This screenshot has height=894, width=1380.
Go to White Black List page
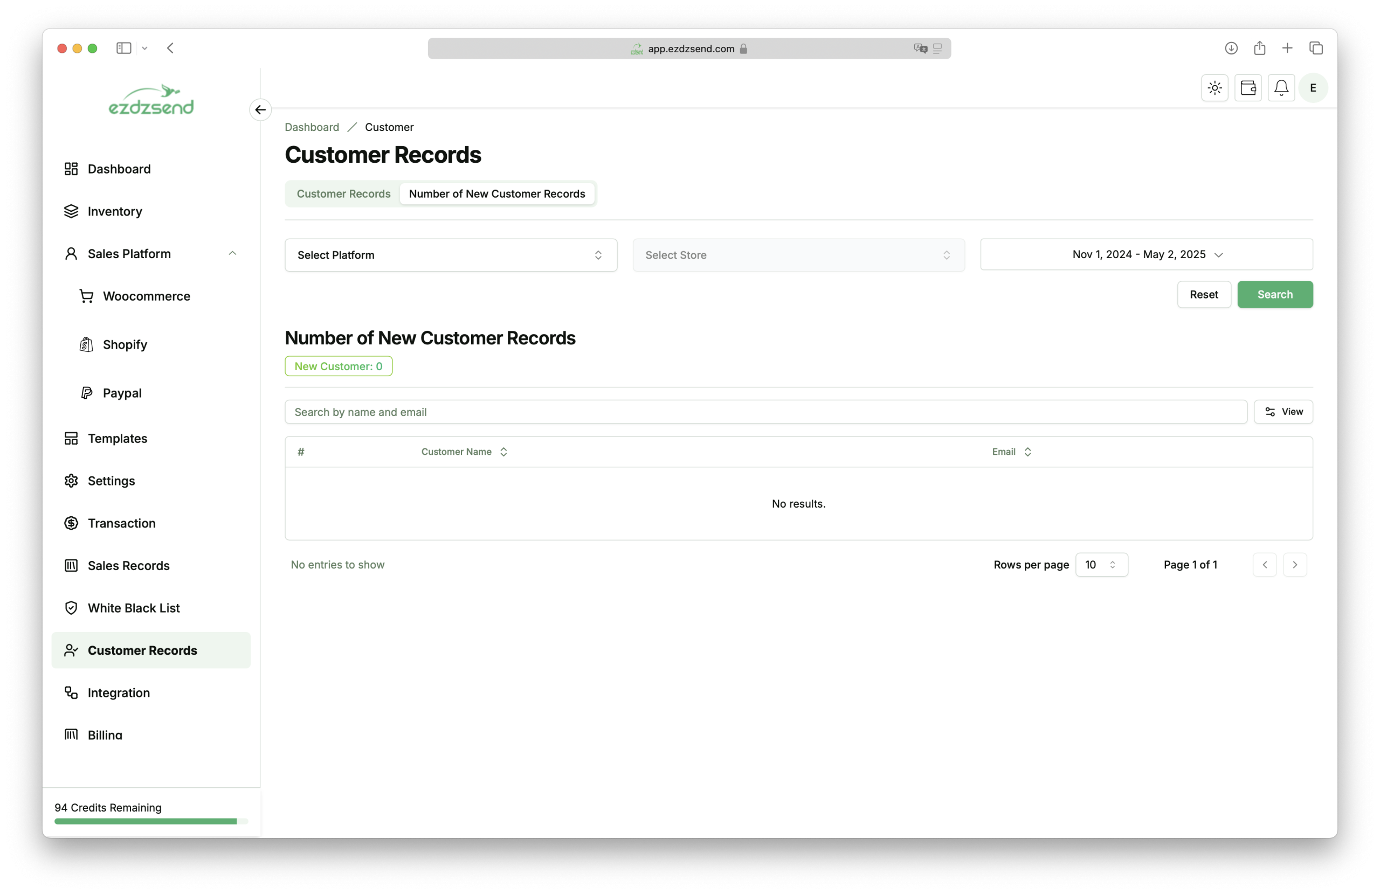[133, 608]
